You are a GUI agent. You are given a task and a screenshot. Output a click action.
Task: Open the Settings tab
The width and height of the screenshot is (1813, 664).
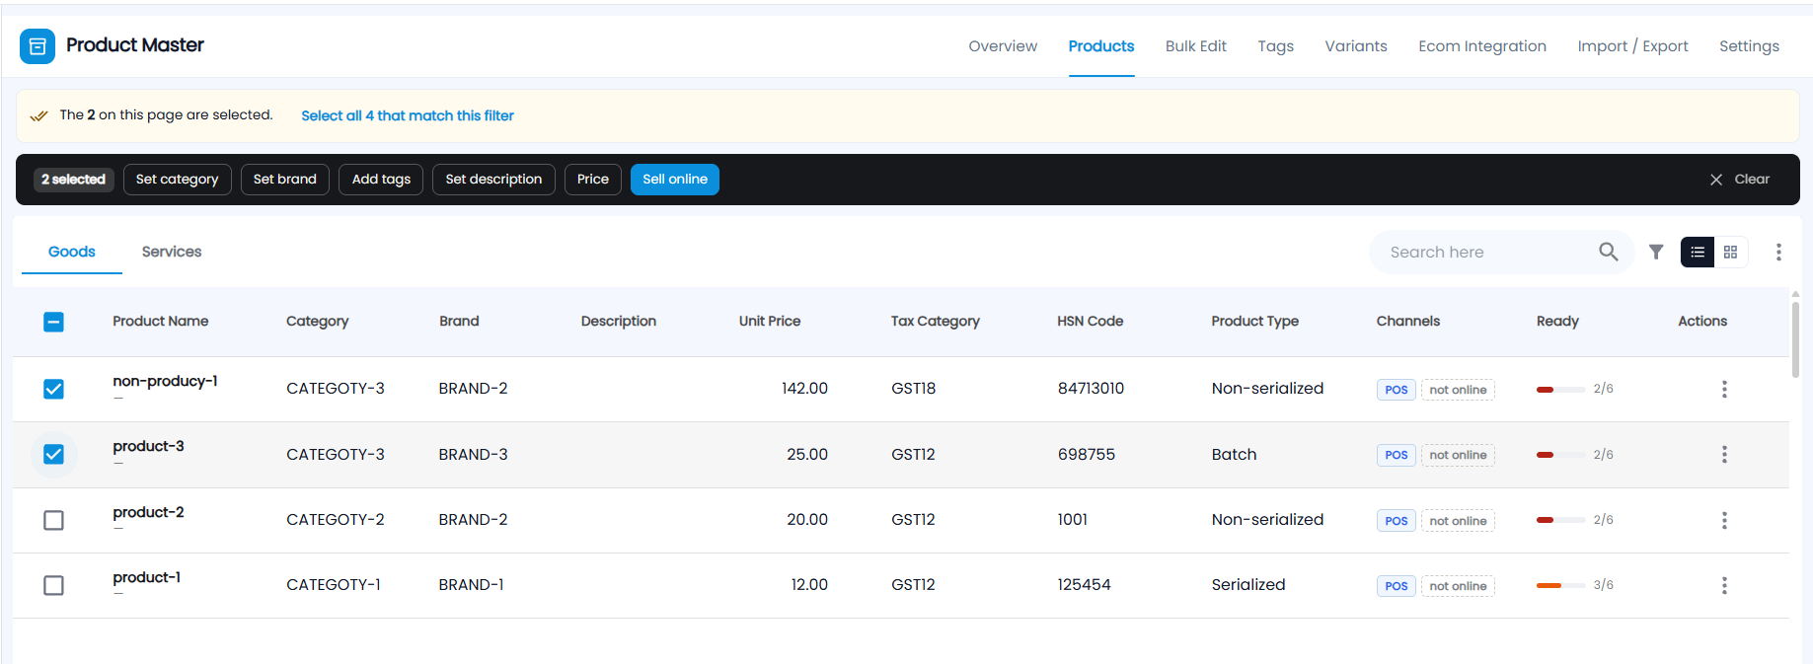click(1749, 46)
